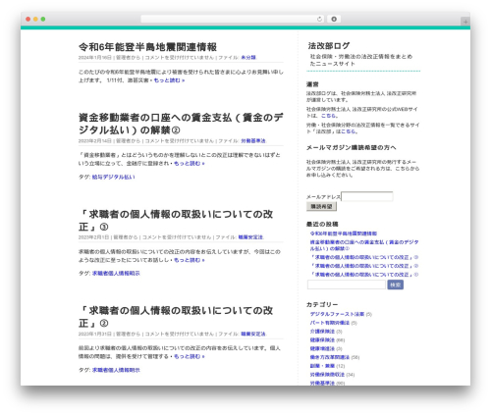Open tag 求職者個人情報開示 under 改正② post
This screenshot has width=491, height=415.
click(x=116, y=370)
